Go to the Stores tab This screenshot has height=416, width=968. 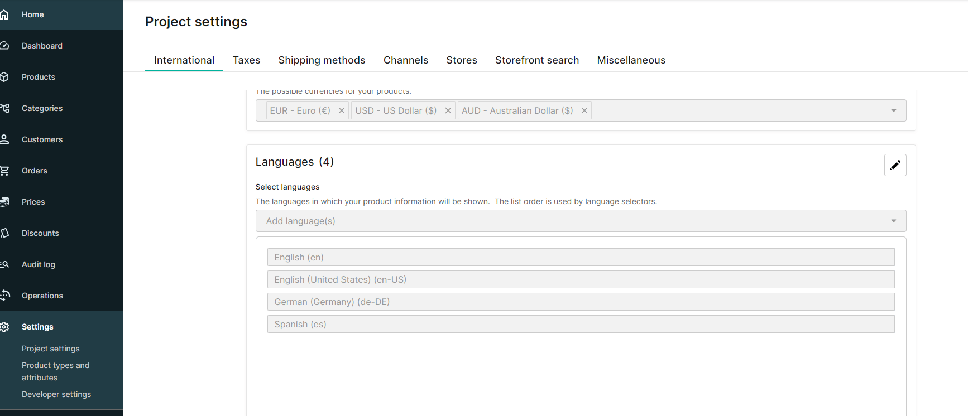pyautogui.click(x=462, y=60)
